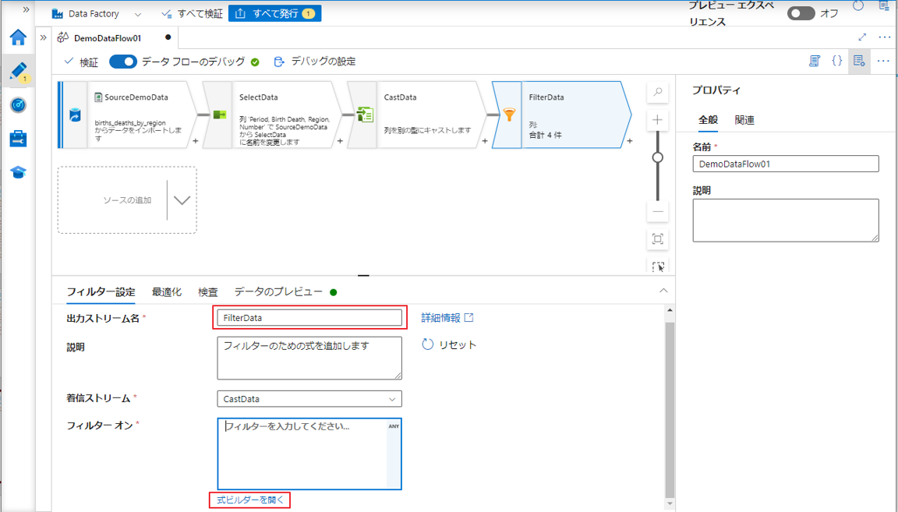Open the tab bar more options ellipsis
The image size is (898, 512).
click(884, 37)
